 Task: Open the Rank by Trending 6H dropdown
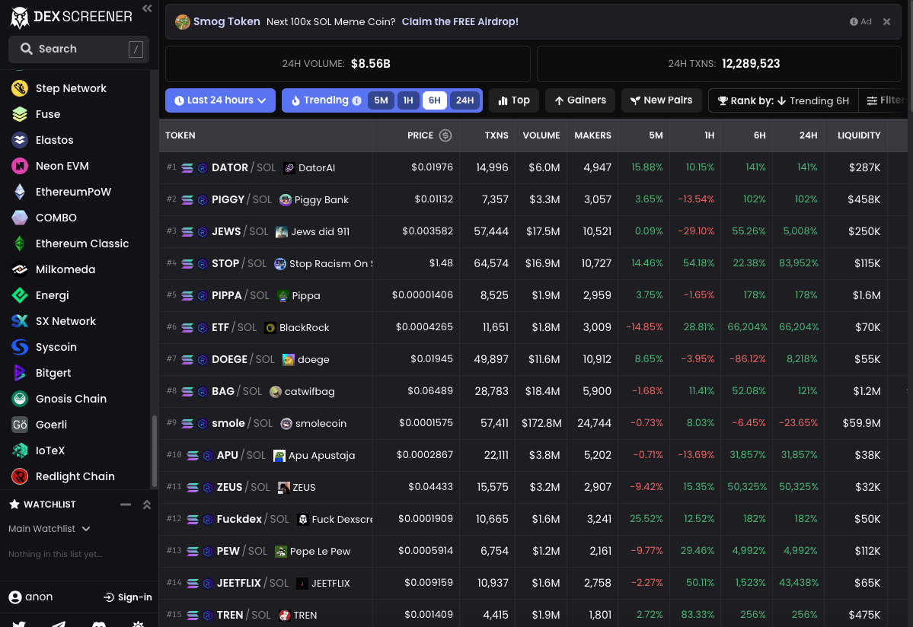pyautogui.click(x=783, y=100)
